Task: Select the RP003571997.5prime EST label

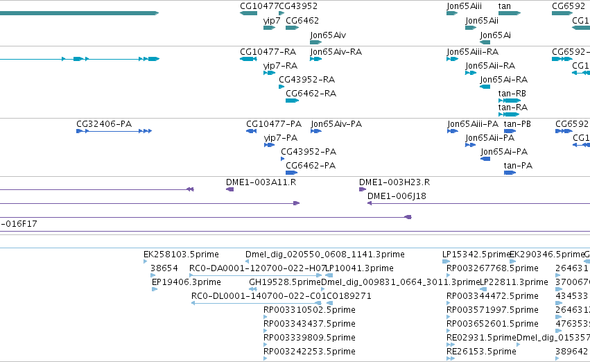Action: pyautogui.click(x=492, y=310)
